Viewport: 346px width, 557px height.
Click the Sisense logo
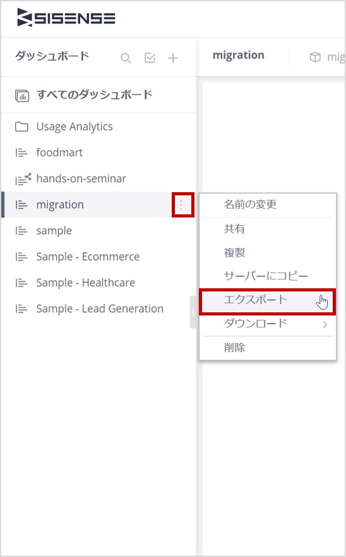coord(66,18)
